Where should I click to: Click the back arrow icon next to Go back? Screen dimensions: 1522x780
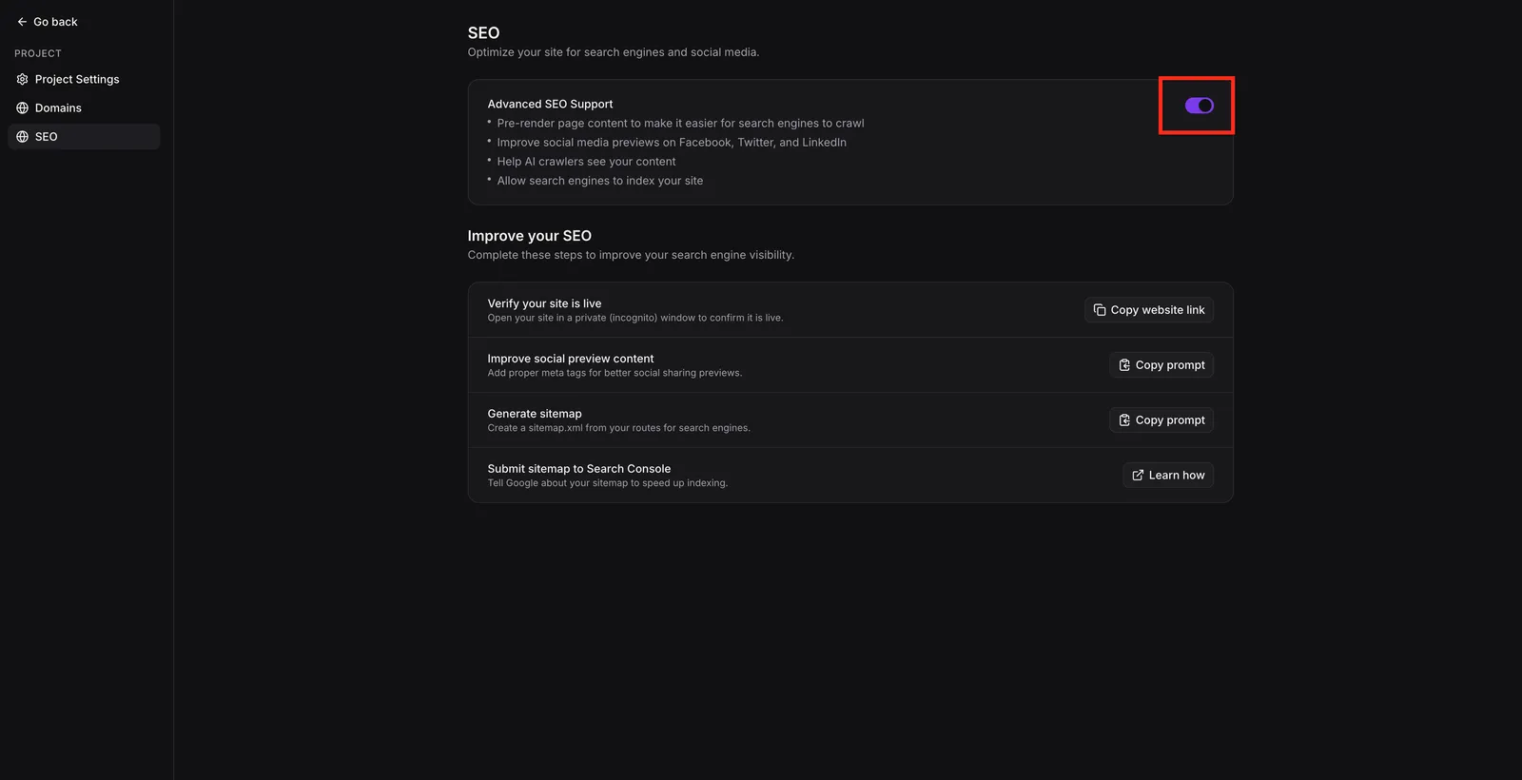click(22, 22)
